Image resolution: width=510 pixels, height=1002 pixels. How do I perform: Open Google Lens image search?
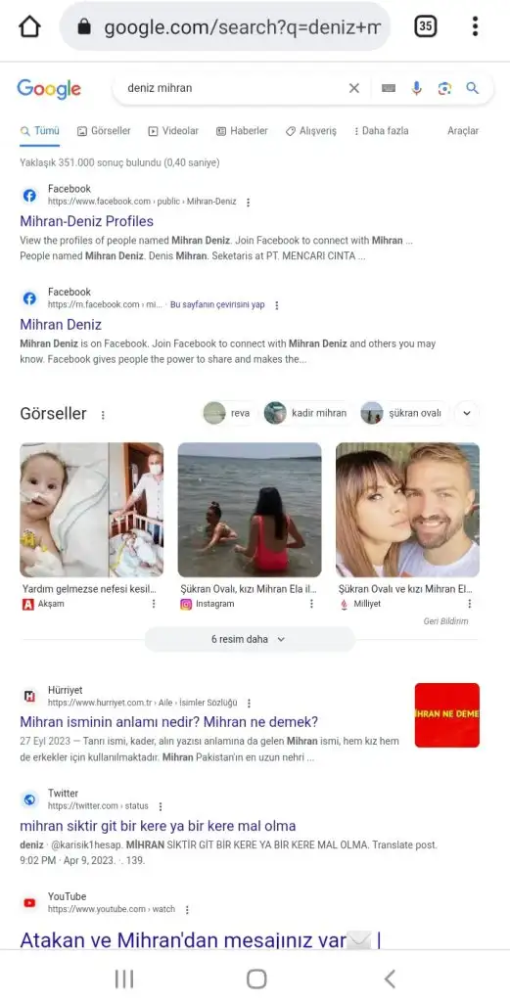(444, 88)
